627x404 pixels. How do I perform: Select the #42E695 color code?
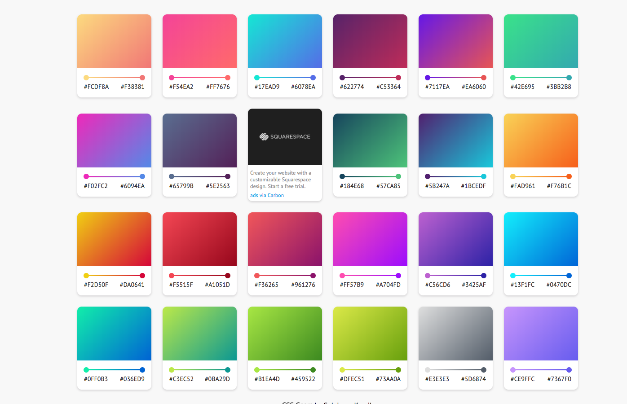point(522,87)
